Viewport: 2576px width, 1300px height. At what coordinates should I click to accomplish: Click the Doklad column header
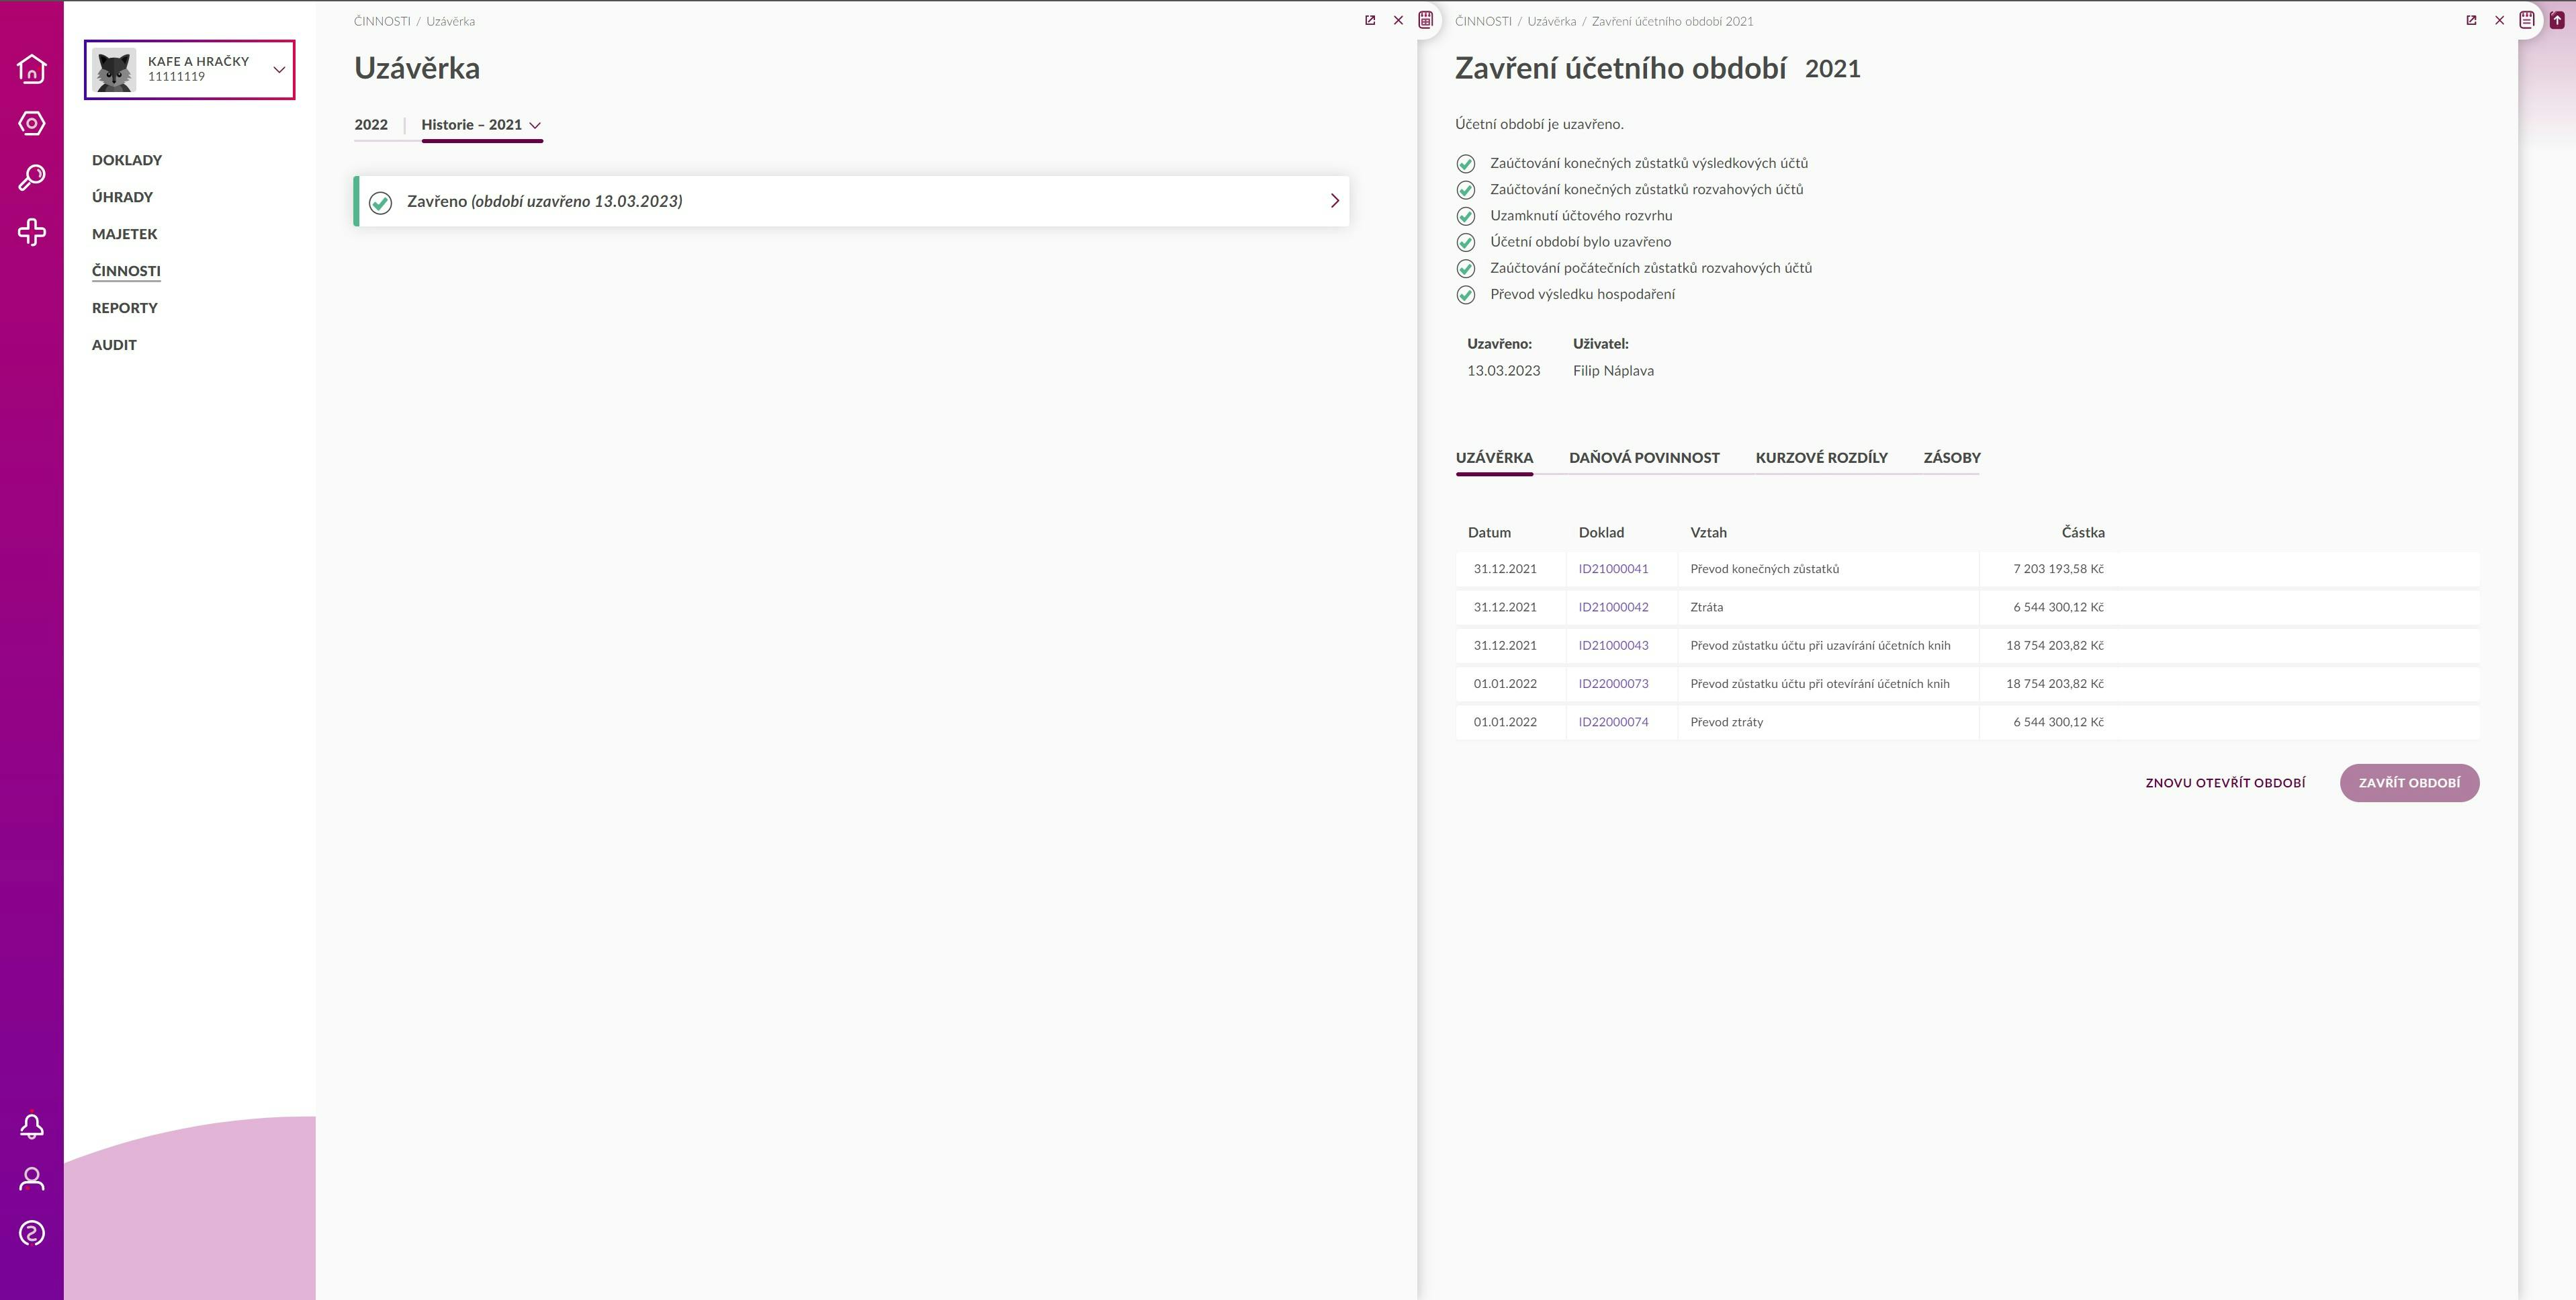coord(1601,533)
